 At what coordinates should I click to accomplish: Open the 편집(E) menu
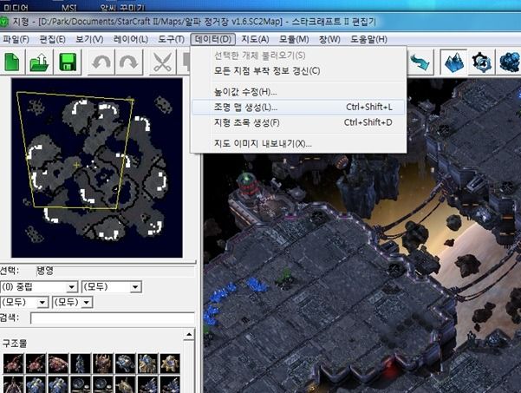[x=52, y=39]
